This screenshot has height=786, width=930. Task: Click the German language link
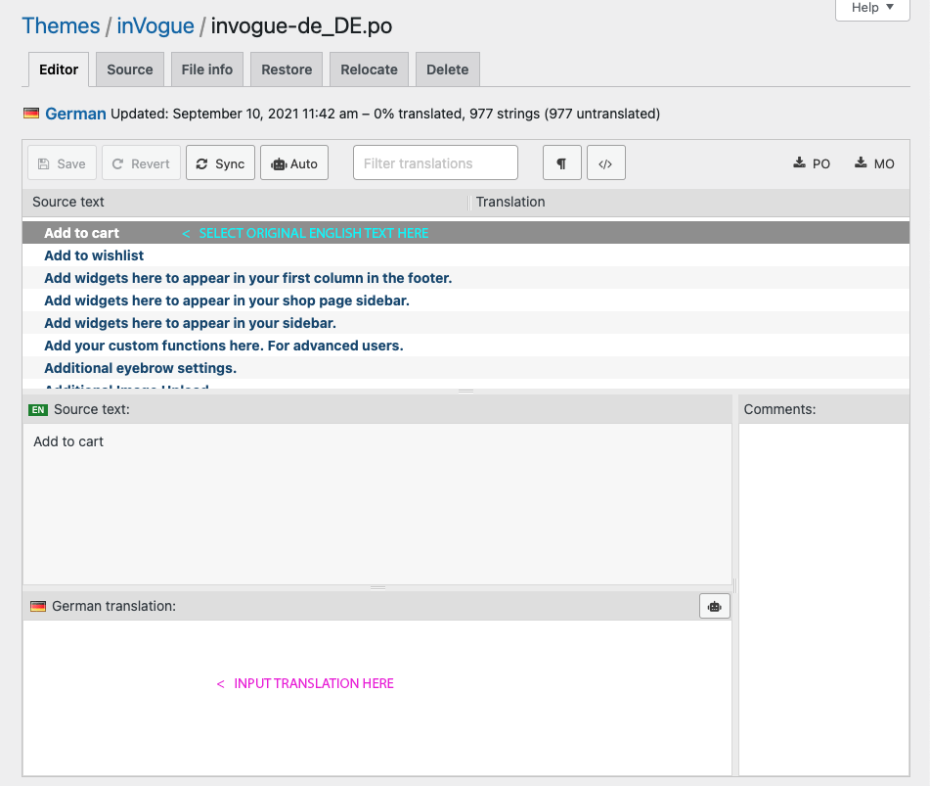click(x=75, y=114)
